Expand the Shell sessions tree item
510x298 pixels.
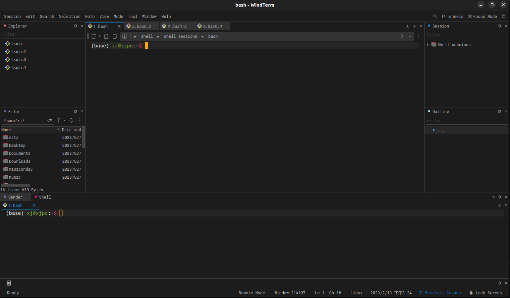428,44
